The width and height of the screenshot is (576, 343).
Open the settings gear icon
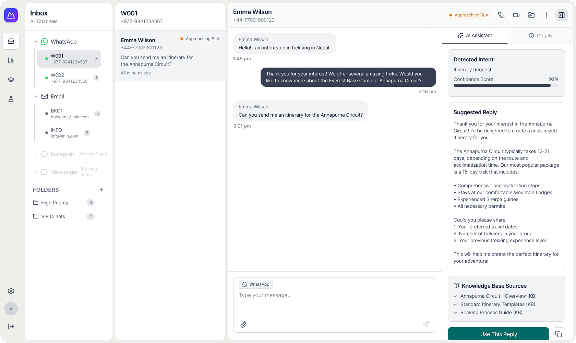tap(11, 291)
